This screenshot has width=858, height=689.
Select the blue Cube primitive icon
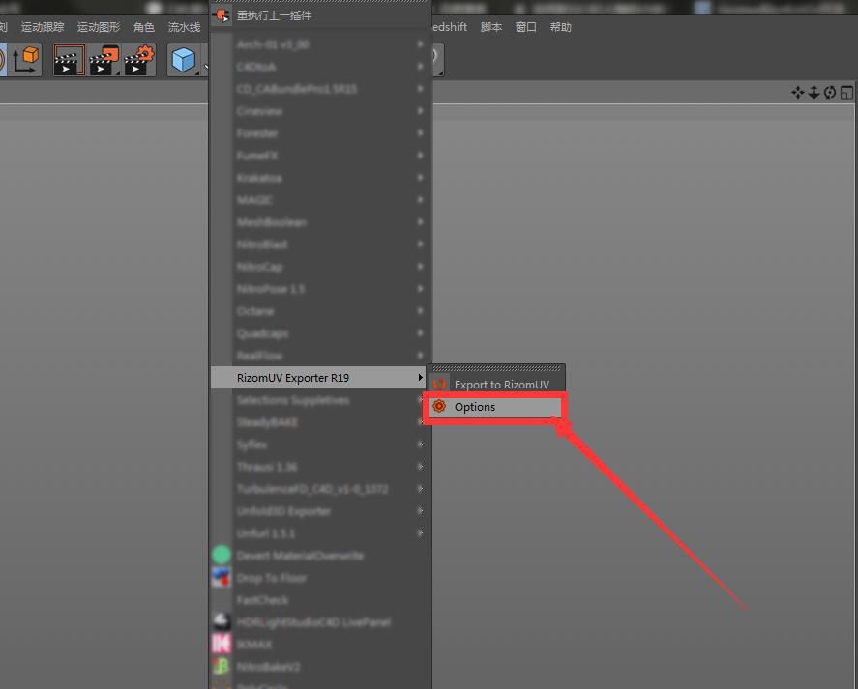pyautogui.click(x=184, y=60)
